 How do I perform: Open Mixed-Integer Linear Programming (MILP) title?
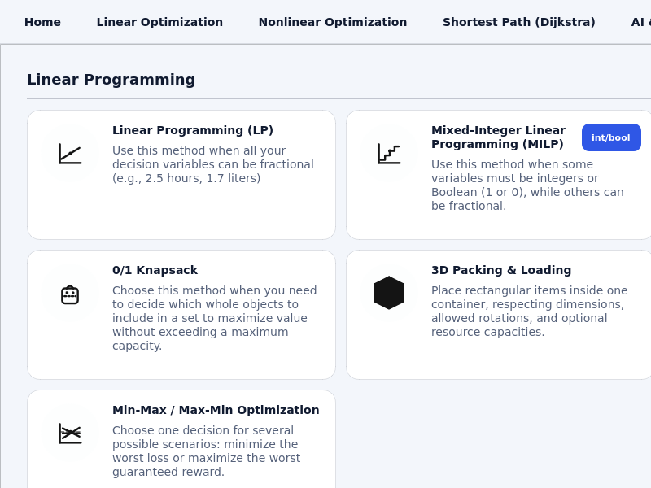498,137
